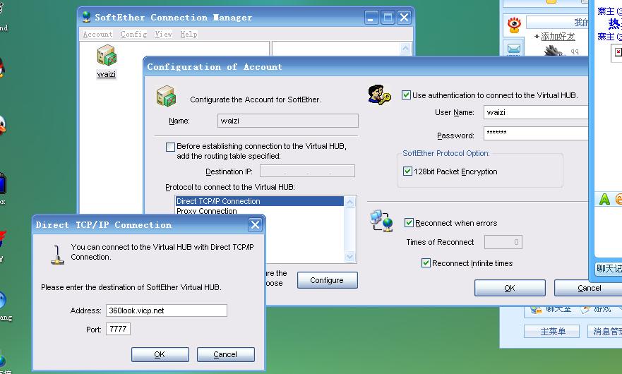The image size is (622, 374).
Task: Click the authentication user and key icon
Action: tap(379, 95)
